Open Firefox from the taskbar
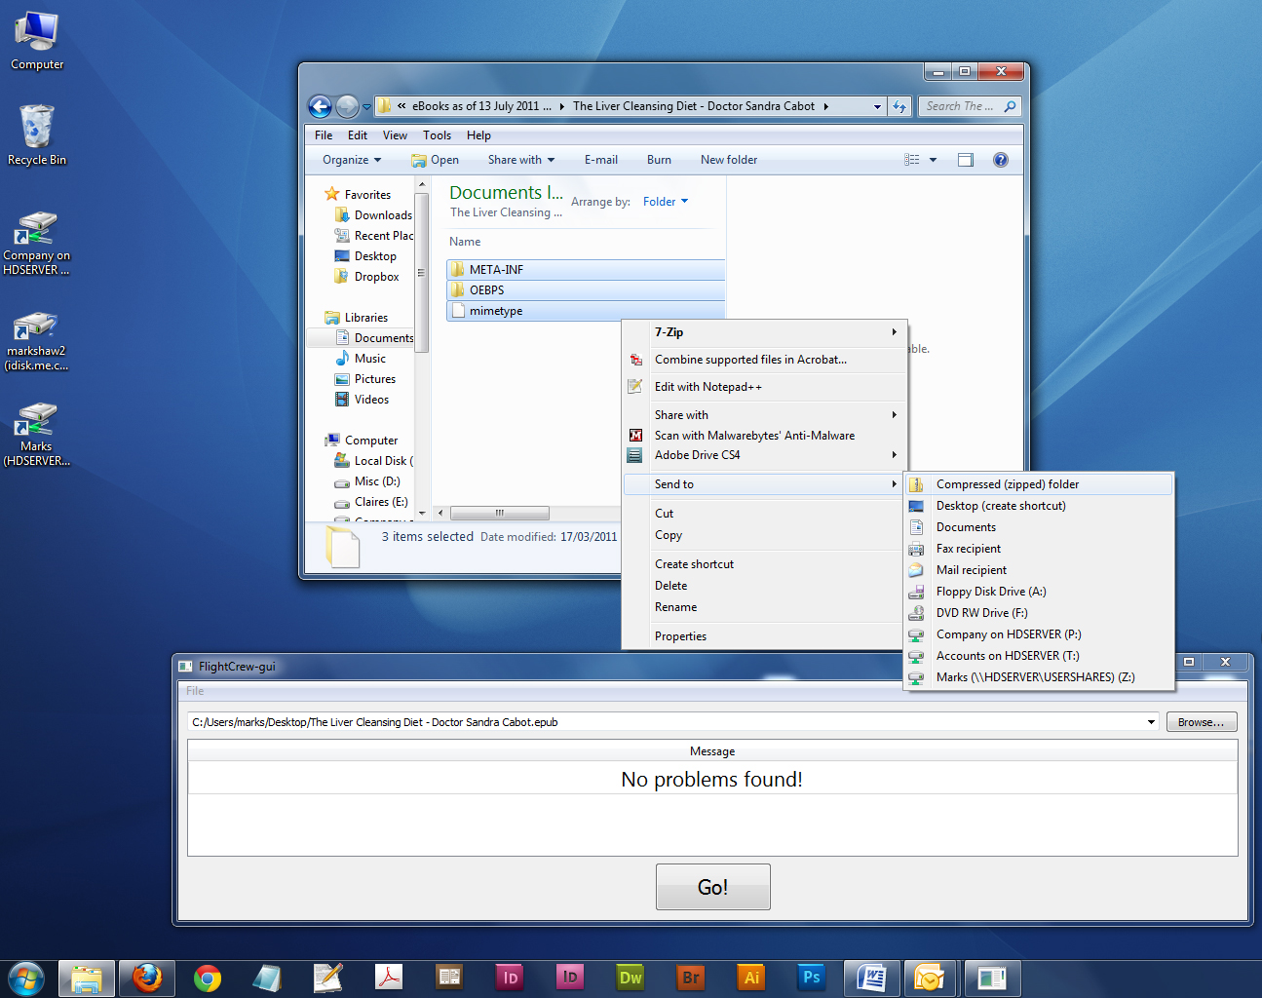Viewport: 1262px width, 998px height. (x=147, y=978)
